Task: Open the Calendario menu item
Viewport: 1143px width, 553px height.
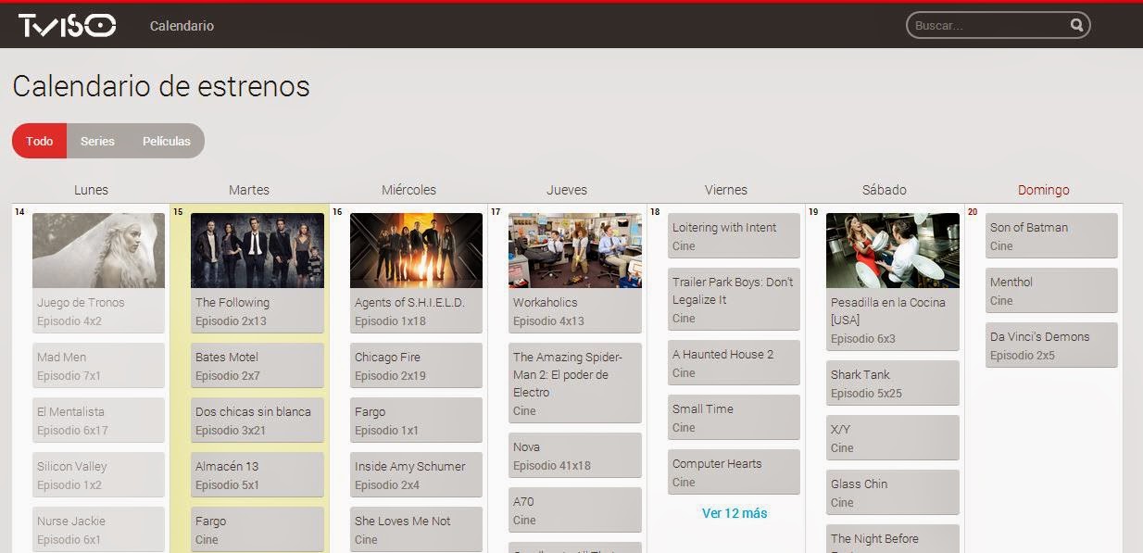Action: pos(182,26)
